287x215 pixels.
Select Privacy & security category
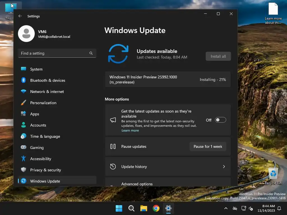coord(57,170)
